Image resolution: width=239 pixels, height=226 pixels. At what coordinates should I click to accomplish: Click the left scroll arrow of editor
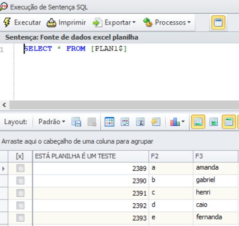coord(4,105)
